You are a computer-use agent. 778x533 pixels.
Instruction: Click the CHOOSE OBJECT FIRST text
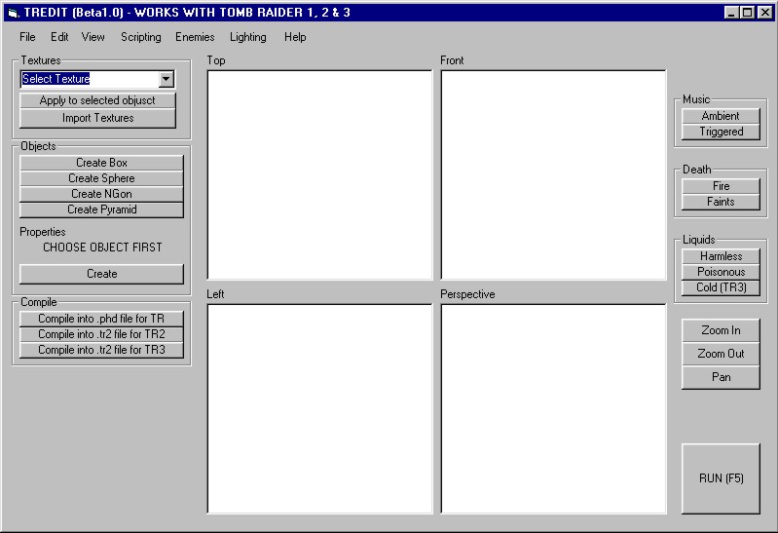click(x=102, y=247)
